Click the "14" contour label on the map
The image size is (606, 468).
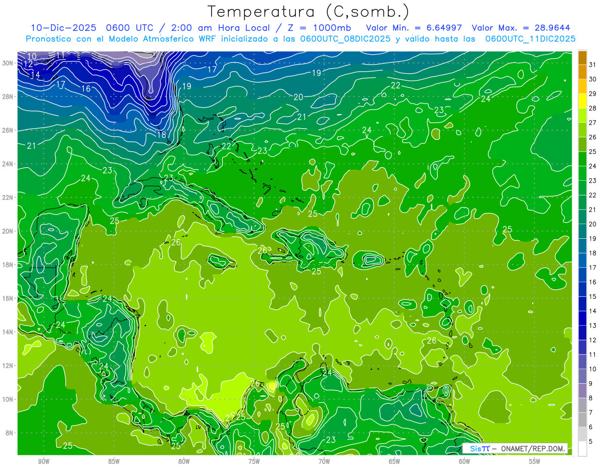pos(35,75)
